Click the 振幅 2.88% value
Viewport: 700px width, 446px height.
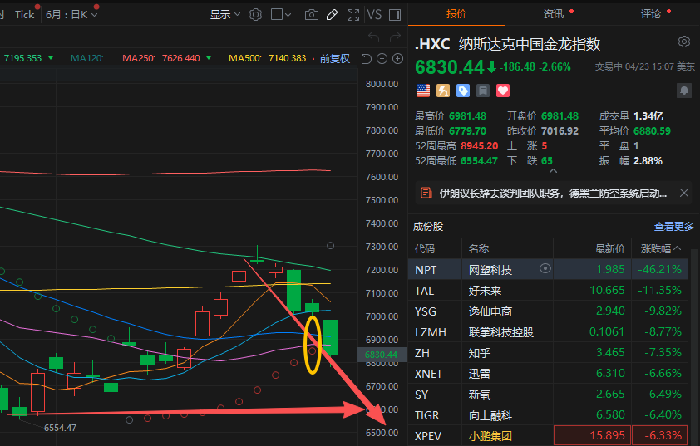[x=648, y=160]
